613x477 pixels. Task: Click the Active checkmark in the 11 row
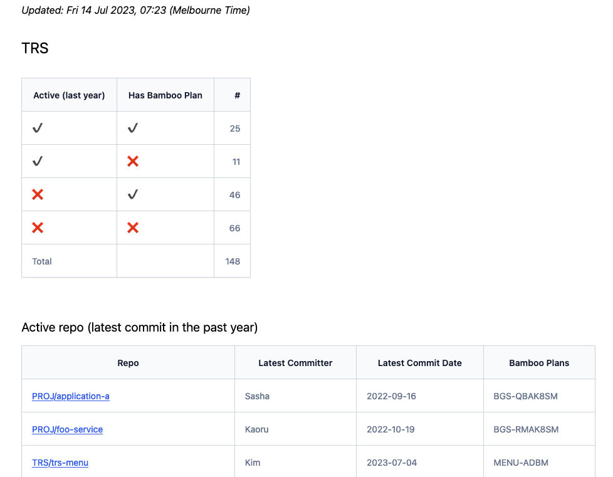pos(38,161)
